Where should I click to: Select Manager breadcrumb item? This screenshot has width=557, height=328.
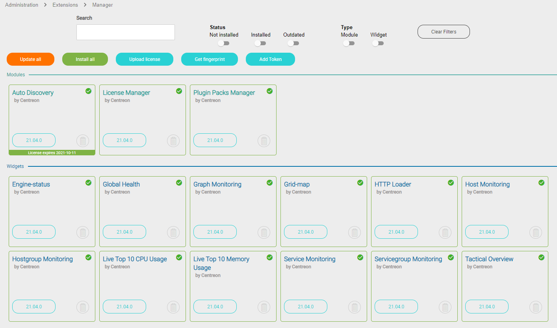point(102,5)
